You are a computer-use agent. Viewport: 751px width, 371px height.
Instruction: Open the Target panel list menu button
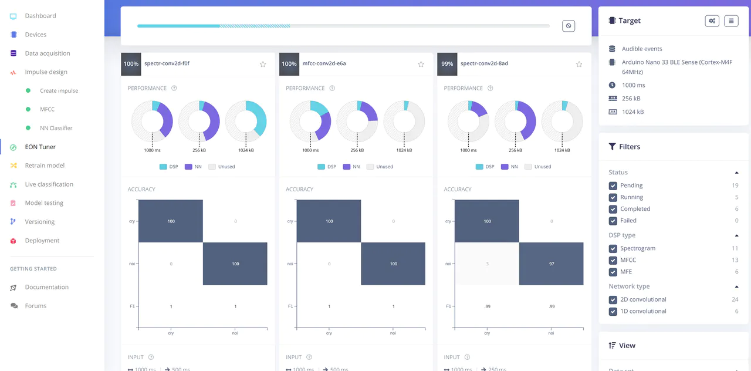click(731, 21)
